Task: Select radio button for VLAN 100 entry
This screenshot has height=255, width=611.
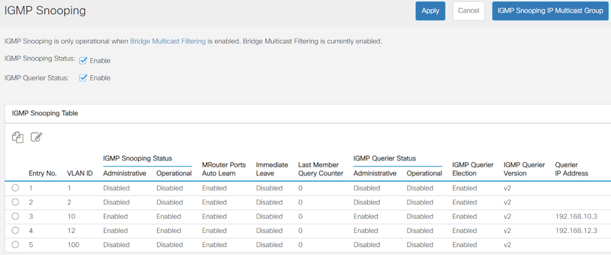Action: point(15,244)
